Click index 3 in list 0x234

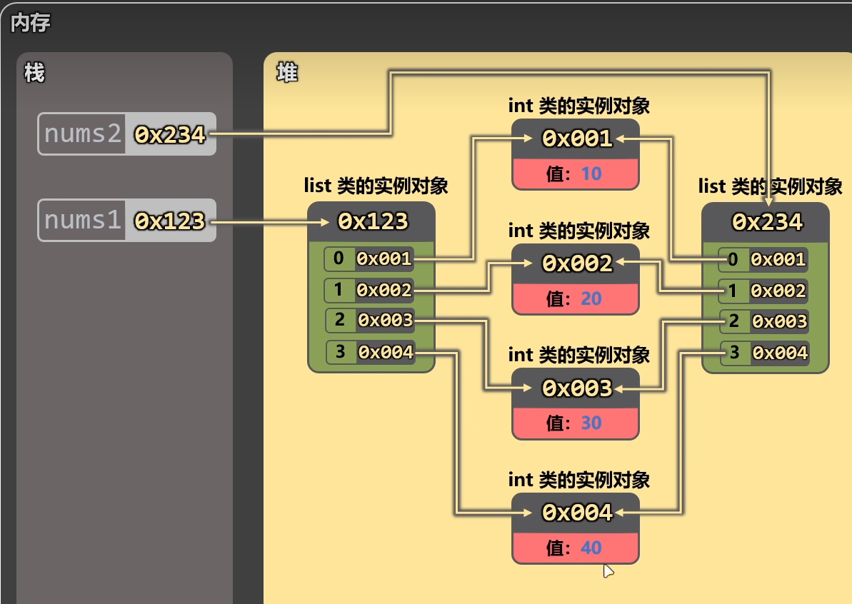[735, 353]
